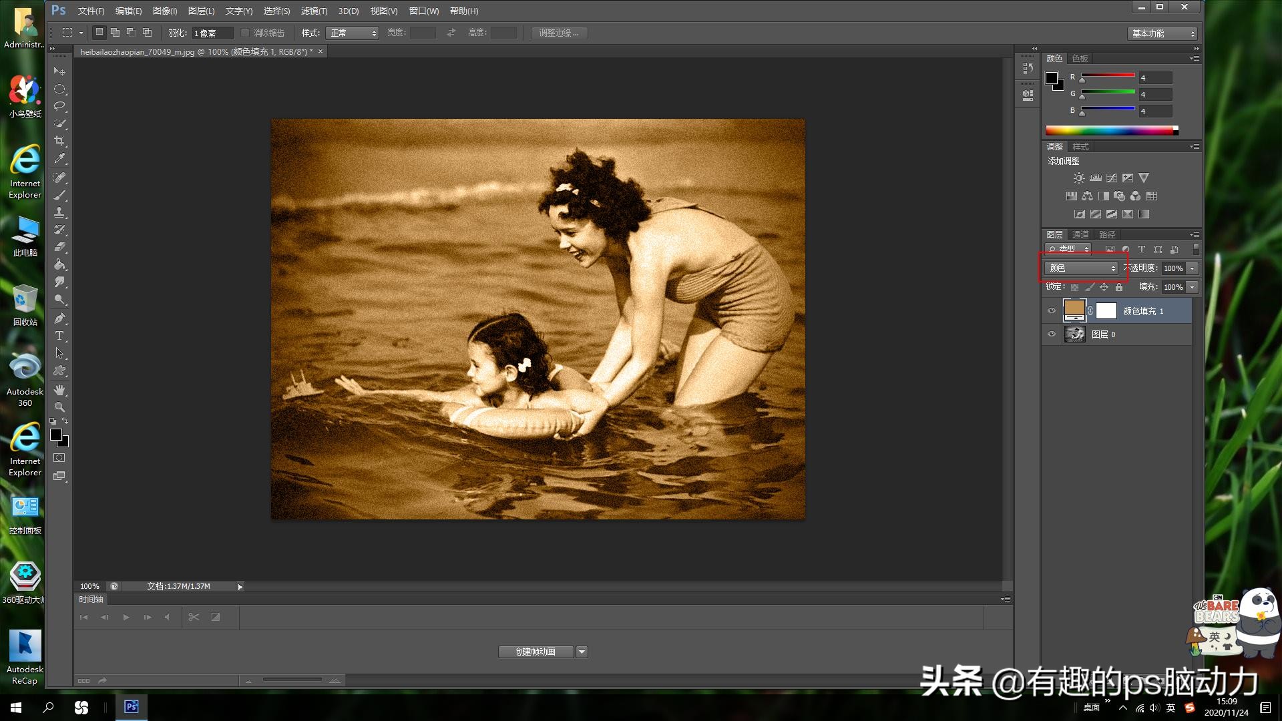1282x721 pixels.
Task: Select the Clone Stamp tool
Action: pyautogui.click(x=59, y=212)
